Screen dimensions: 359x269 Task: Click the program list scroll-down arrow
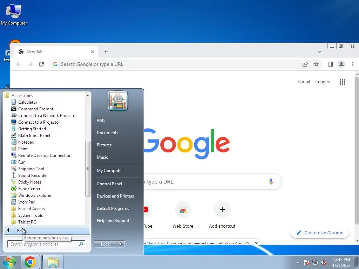[88, 222]
